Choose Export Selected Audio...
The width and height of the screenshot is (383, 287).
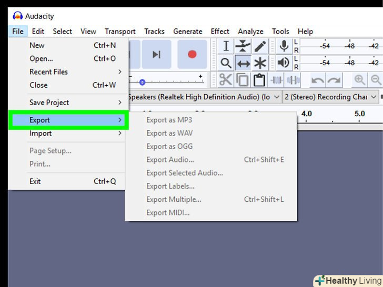(x=211, y=173)
